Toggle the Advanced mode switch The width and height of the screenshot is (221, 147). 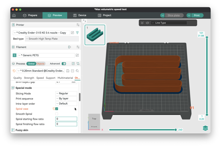(x=64, y=64)
